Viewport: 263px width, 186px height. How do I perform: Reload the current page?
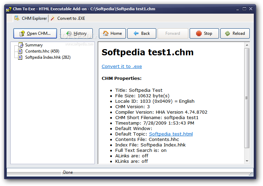point(235,33)
